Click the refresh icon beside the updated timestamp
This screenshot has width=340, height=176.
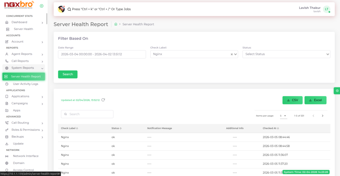(103, 100)
